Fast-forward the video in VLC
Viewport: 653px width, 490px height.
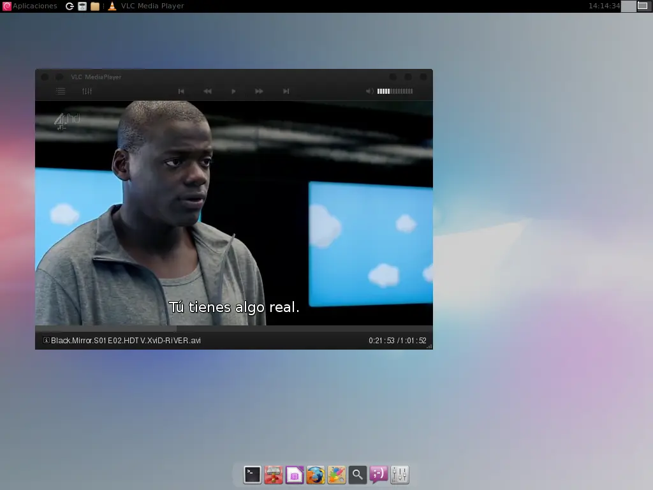[259, 91]
